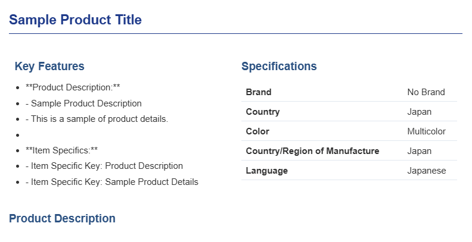The width and height of the screenshot is (472, 242).
Task: Select the Key Features heading
Action: click(x=49, y=66)
